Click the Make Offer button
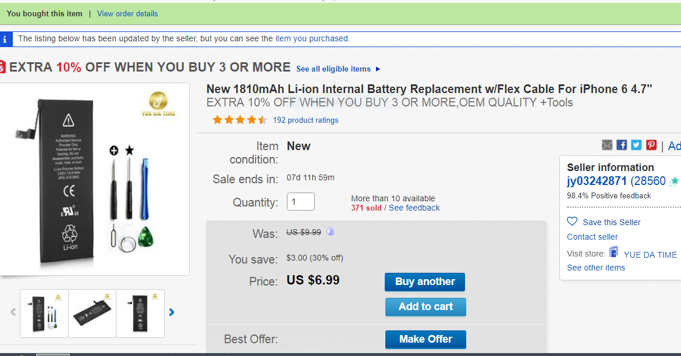The image size is (681, 356). 425,339
